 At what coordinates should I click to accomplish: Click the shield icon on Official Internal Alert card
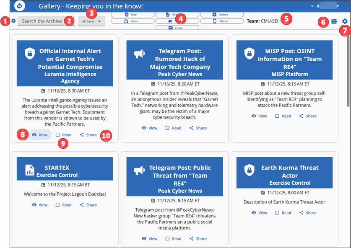coord(30,54)
